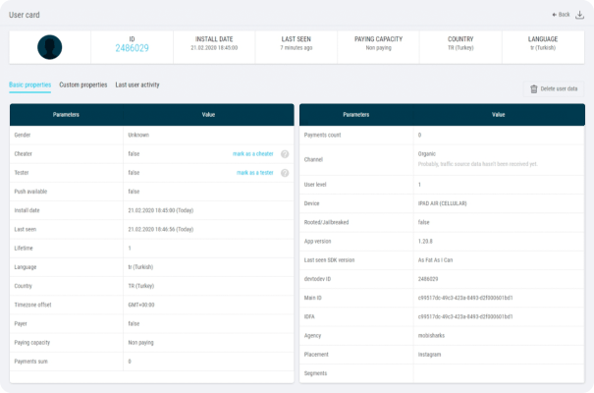Open the Custom properties tab
The width and height of the screenshot is (594, 393).
point(82,85)
